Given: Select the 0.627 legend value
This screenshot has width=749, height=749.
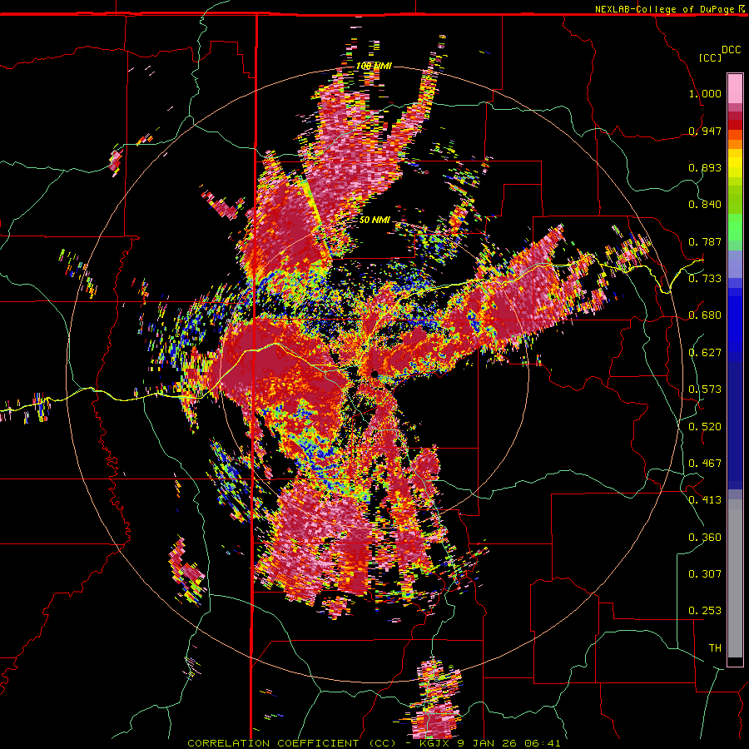Looking at the screenshot, I should (705, 353).
